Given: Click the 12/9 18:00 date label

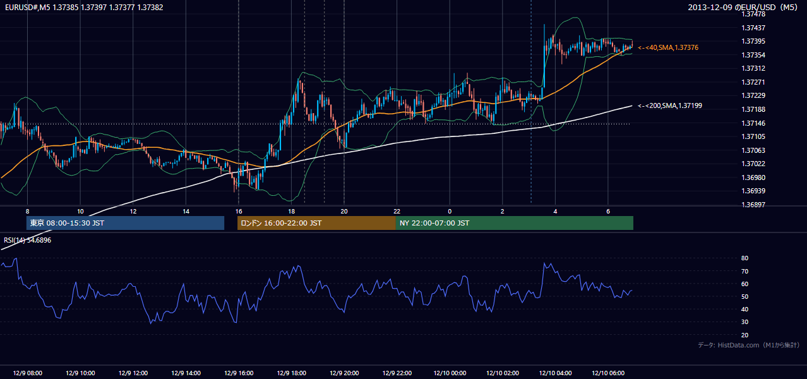Looking at the screenshot, I should point(291,373).
